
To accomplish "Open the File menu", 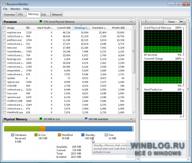I will click(5, 9).
